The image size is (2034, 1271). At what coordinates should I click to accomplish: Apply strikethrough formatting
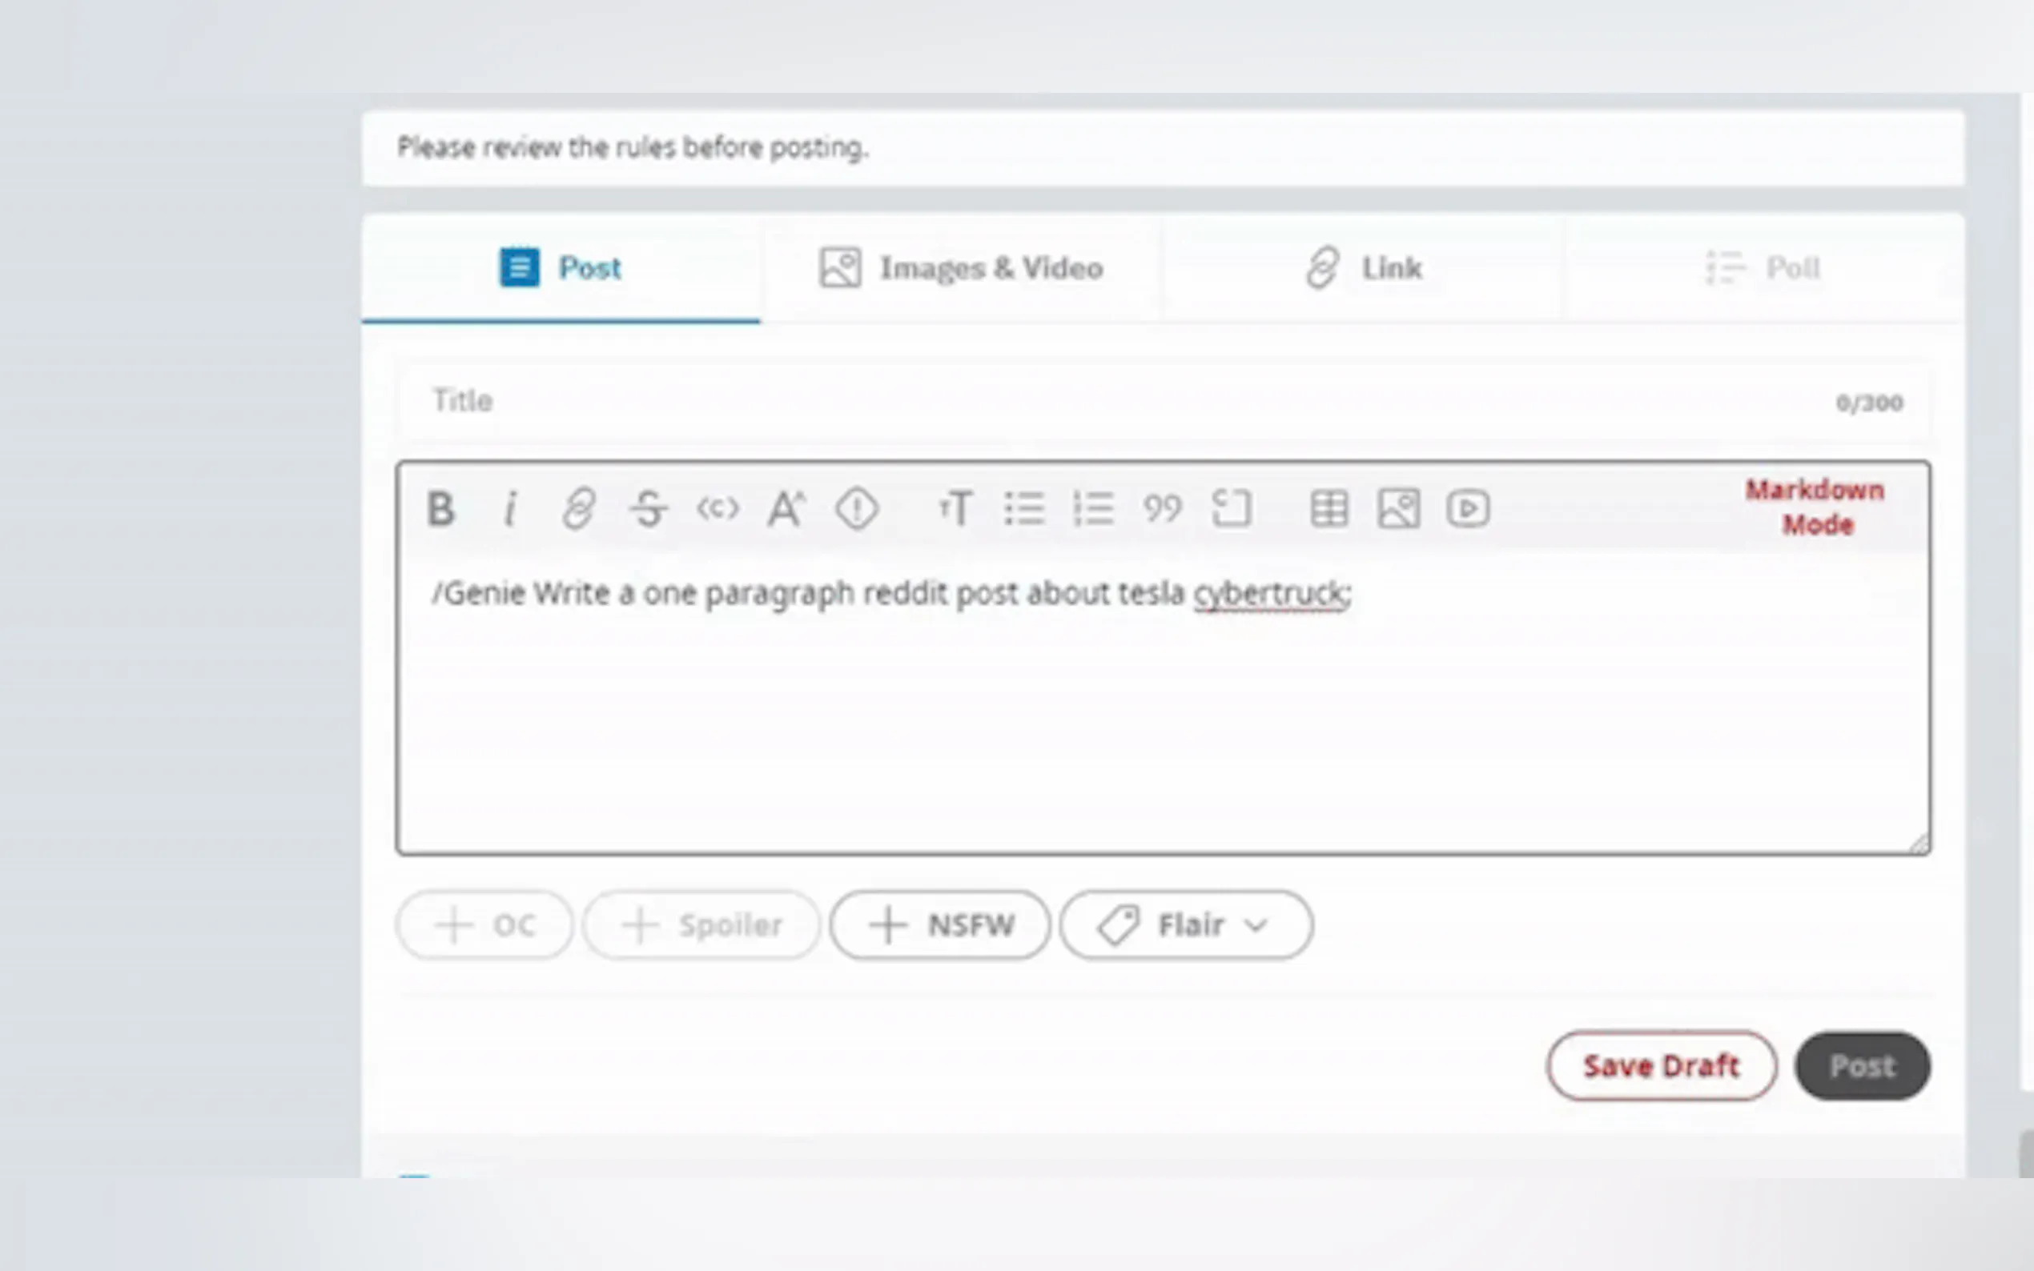[x=649, y=508]
